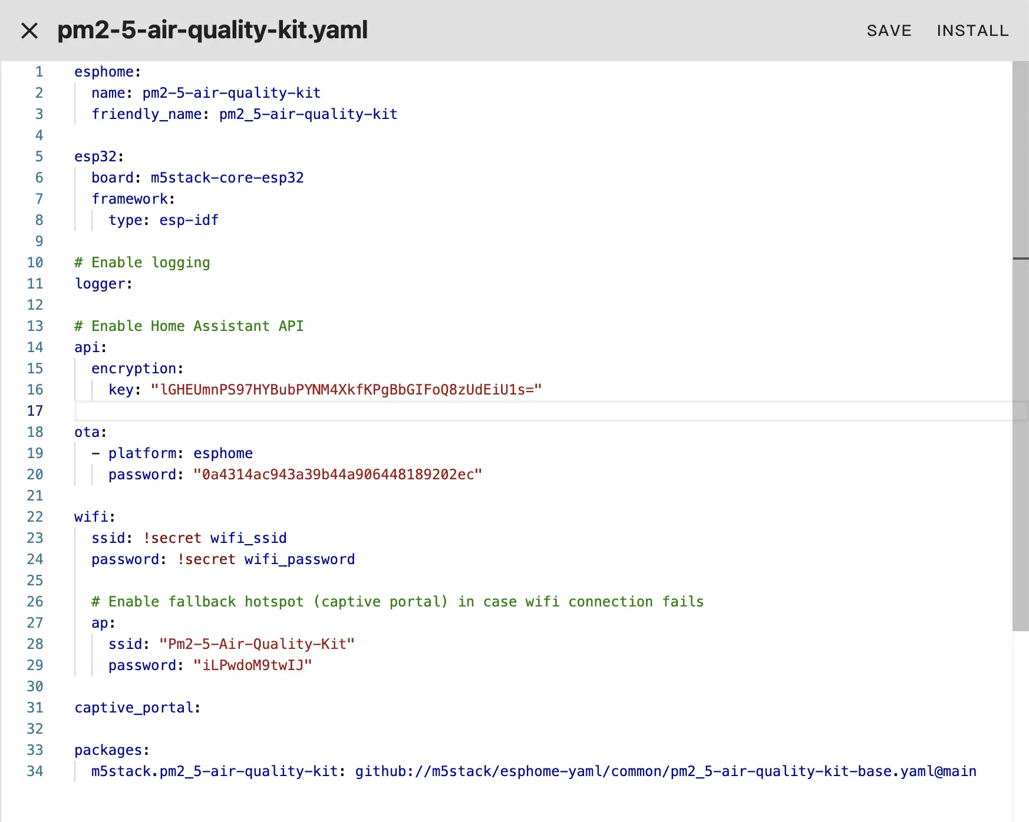Click line number 22 beside wifi
1029x822 pixels.
tap(35, 517)
